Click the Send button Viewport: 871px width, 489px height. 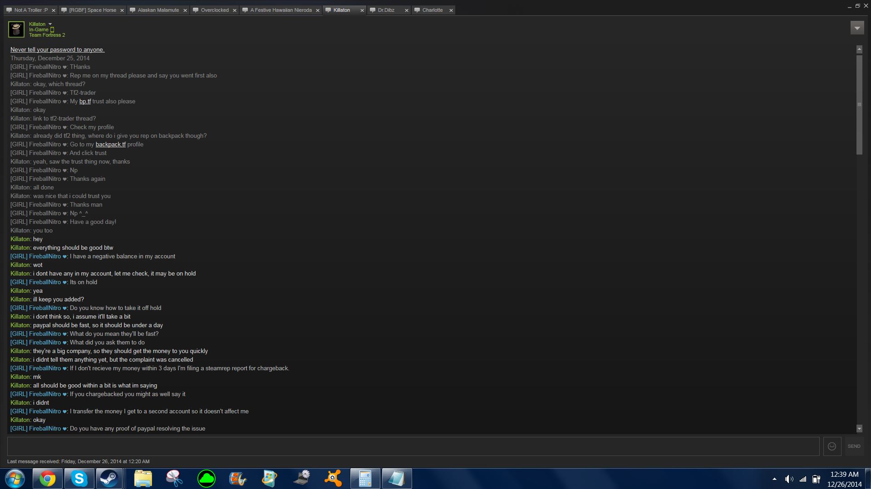tap(853, 446)
